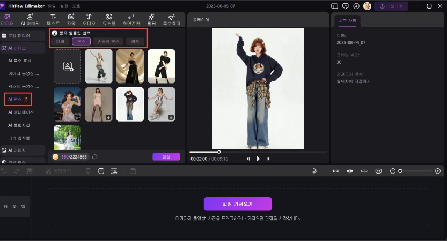This screenshot has height=241, width=447.
Task: Expand the 로컬 미디어 section
Action: click(23, 36)
